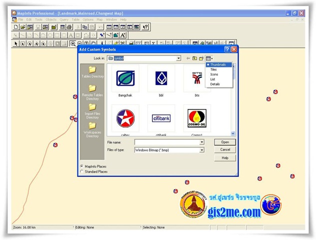Click the context Help arrow-question icon
The width and height of the screenshot is (316, 240).
click(145, 27)
